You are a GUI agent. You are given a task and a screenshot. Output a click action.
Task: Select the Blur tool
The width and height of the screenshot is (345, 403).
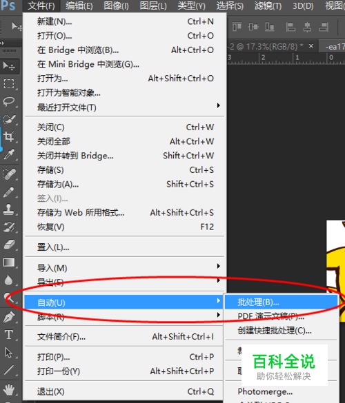(x=9, y=280)
